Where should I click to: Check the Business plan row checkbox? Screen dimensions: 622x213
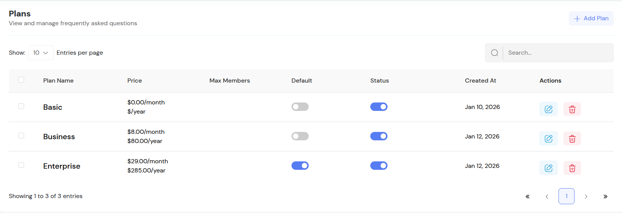[x=21, y=136]
